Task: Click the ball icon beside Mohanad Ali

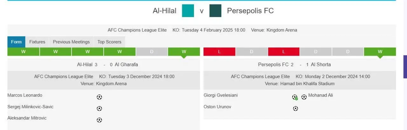Action: pos(304,97)
